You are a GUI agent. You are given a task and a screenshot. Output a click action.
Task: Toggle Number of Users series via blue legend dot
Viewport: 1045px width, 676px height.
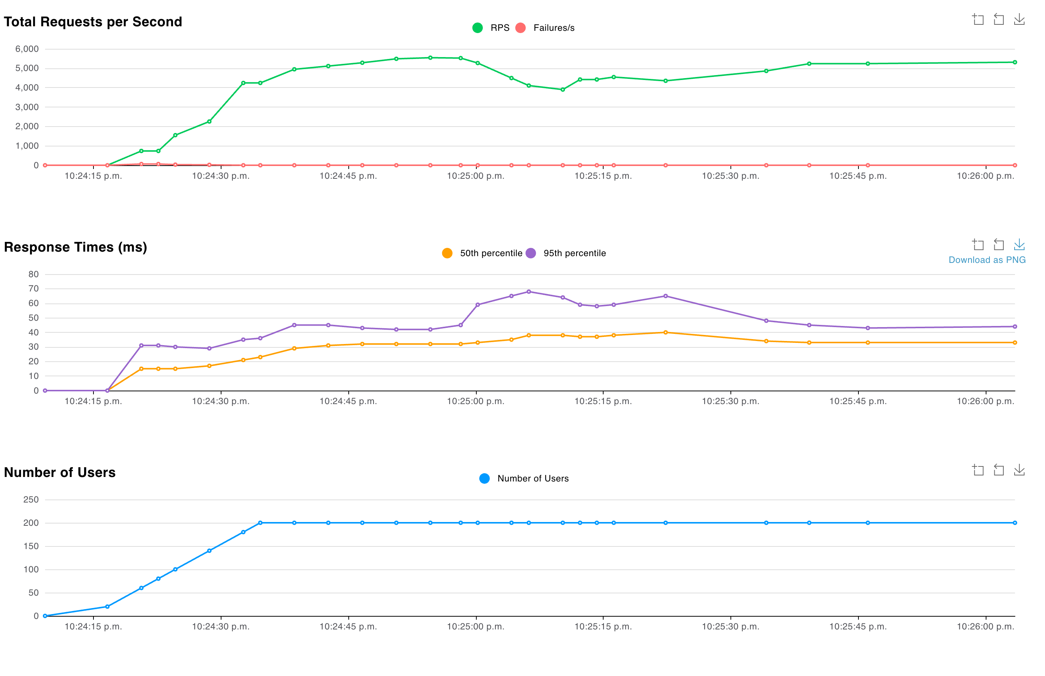pyautogui.click(x=484, y=478)
